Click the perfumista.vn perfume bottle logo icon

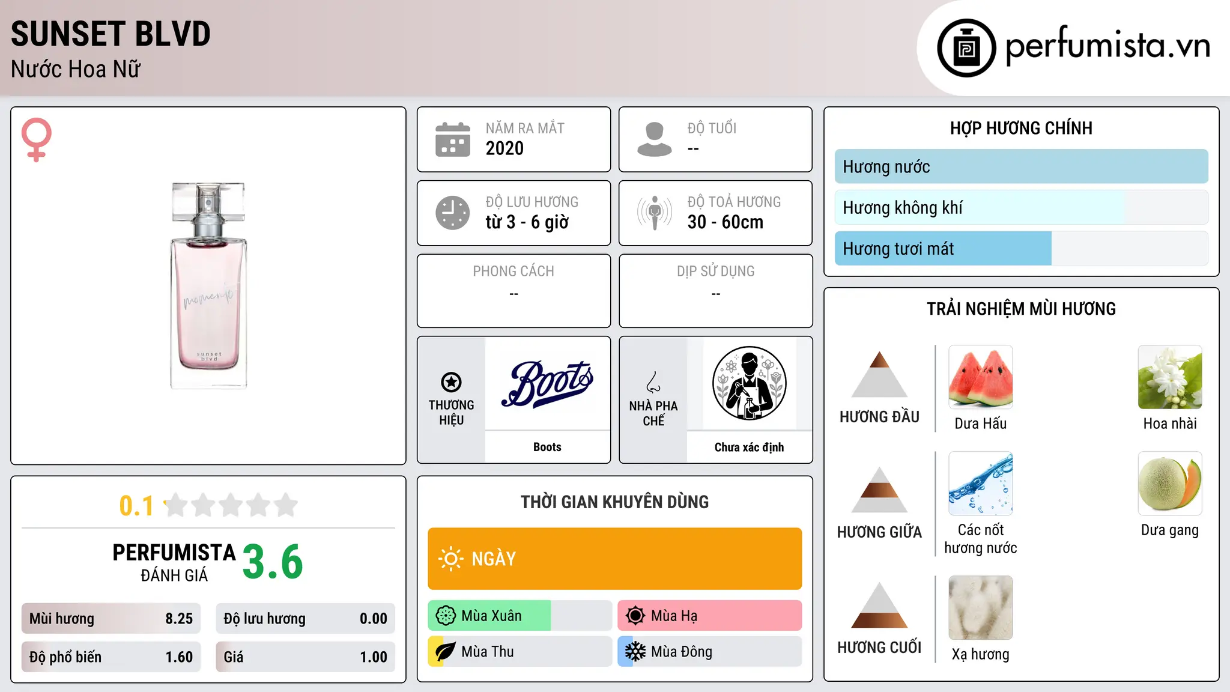coord(966,48)
